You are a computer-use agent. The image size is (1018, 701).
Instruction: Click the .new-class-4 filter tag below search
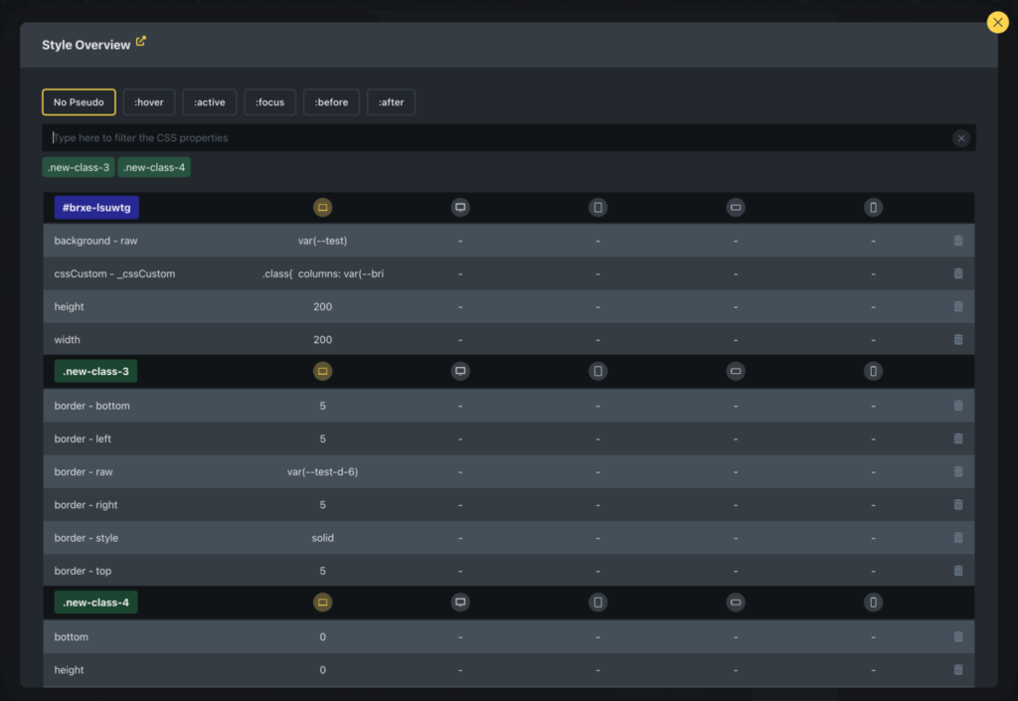click(x=154, y=167)
